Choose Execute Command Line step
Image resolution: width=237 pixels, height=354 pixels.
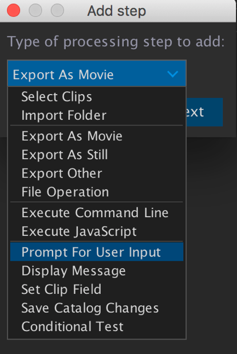click(x=97, y=213)
